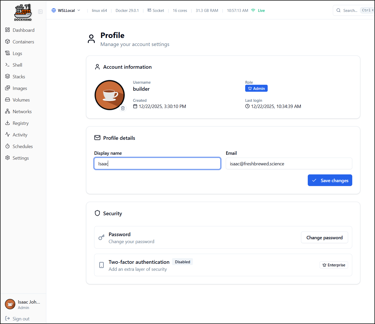The image size is (375, 324).
Task: Click into the Display name field
Action: [157, 164]
